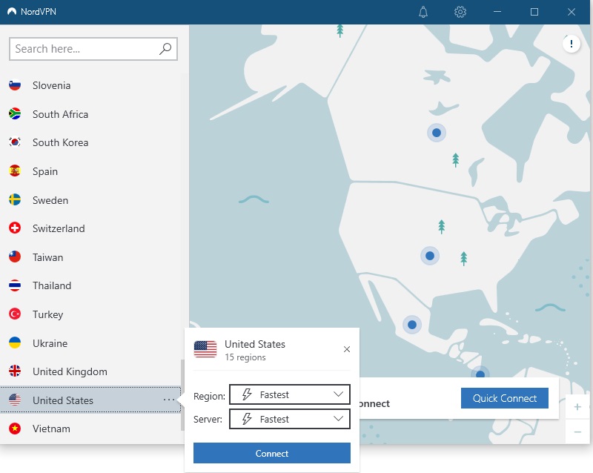Select Slovenia from the country list
593x473 pixels.
pyautogui.click(x=90, y=85)
